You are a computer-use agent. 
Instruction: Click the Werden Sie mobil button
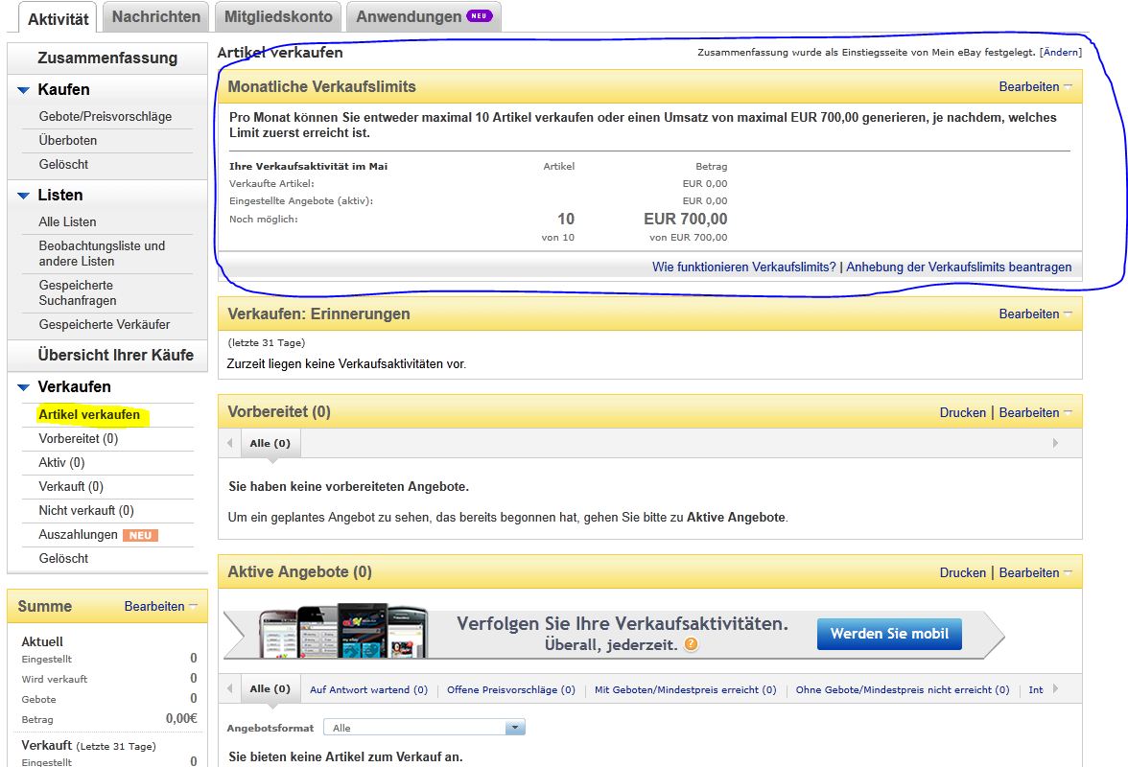(x=889, y=634)
